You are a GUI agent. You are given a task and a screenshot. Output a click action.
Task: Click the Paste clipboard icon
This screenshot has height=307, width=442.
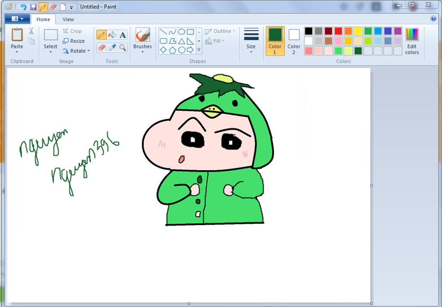click(x=17, y=35)
